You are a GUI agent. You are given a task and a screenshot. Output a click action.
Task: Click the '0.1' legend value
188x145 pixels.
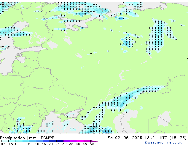3,144
